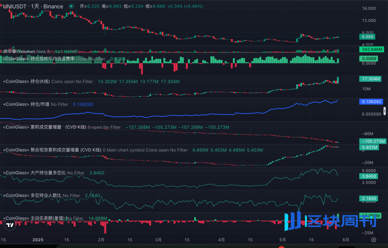
Task: Click the 16.000 price scale tick
Action: click(x=369, y=8)
